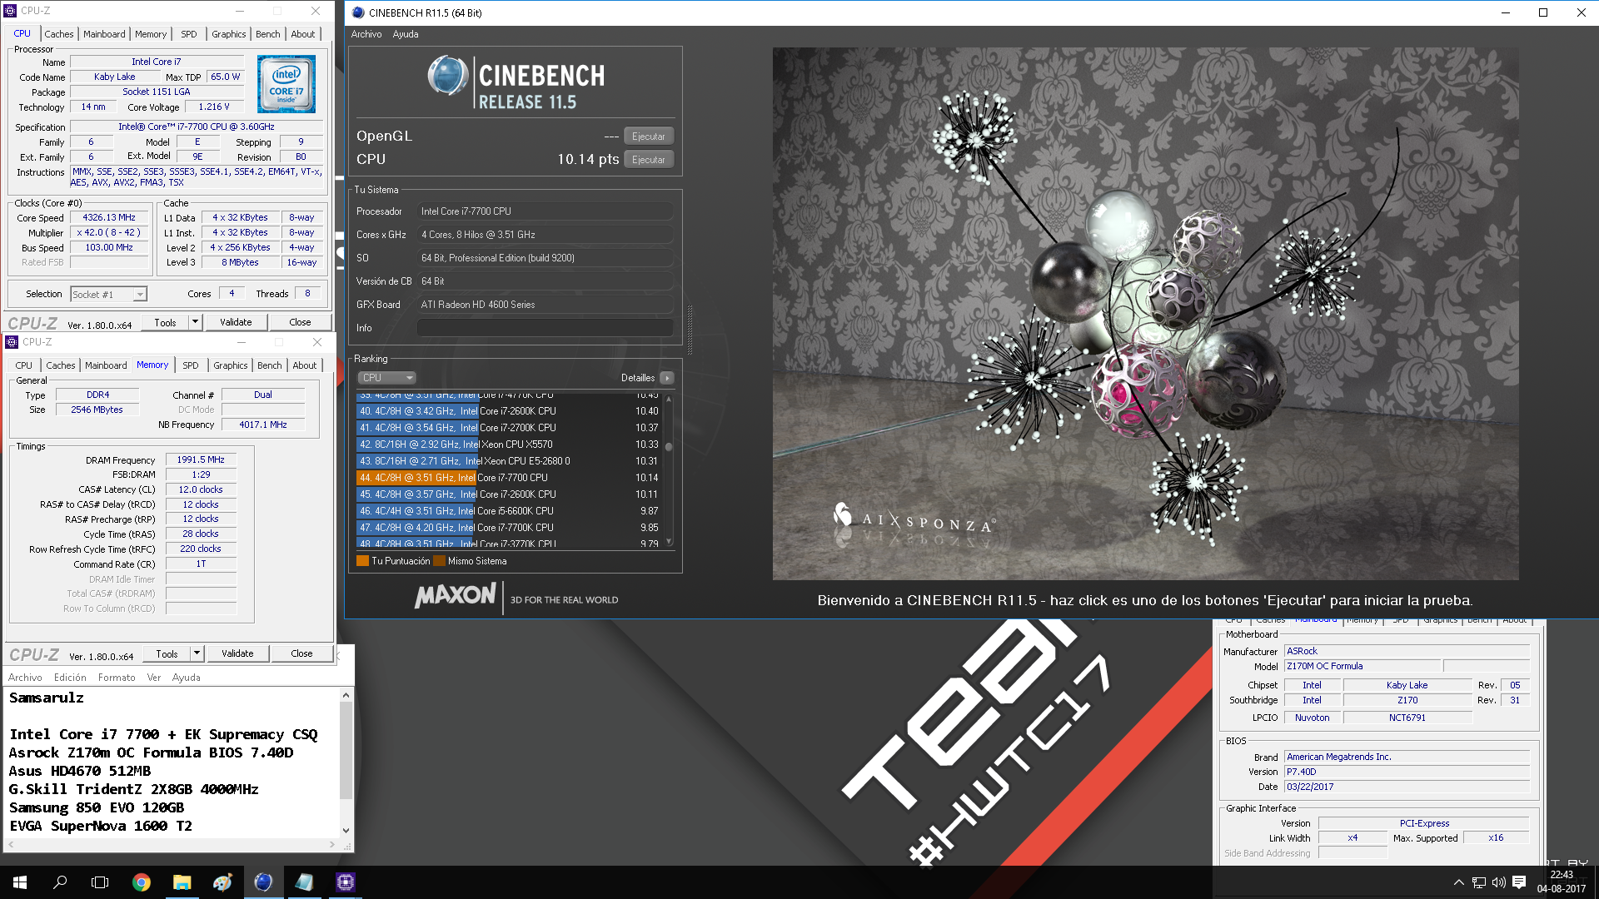Open Task View from the taskbar
The width and height of the screenshot is (1599, 899).
100,882
